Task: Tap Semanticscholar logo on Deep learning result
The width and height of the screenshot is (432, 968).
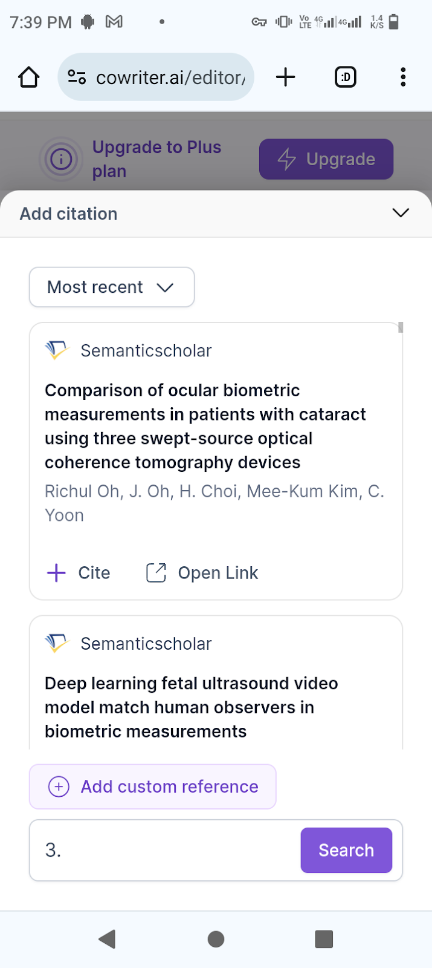Action: [57, 643]
